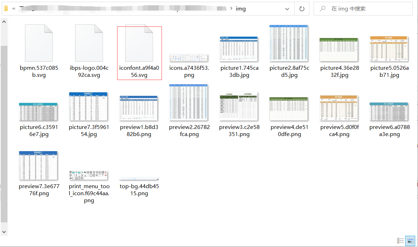Image resolution: width=418 pixels, height=247 pixels.
Task: Switch to details list view
Action: point(400,241)
